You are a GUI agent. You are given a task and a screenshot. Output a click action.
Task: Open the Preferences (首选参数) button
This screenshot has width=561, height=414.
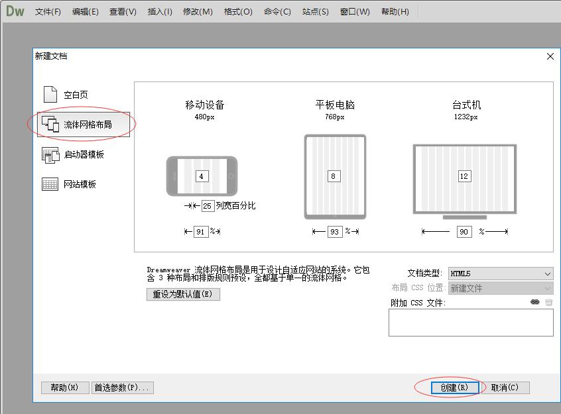click(x=122, y=388)
